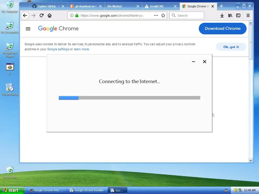This screenshot has width=259, height=194.
Task: Close the Invalid URL tab
Action: pyautogui.click(x=175, y=6)
